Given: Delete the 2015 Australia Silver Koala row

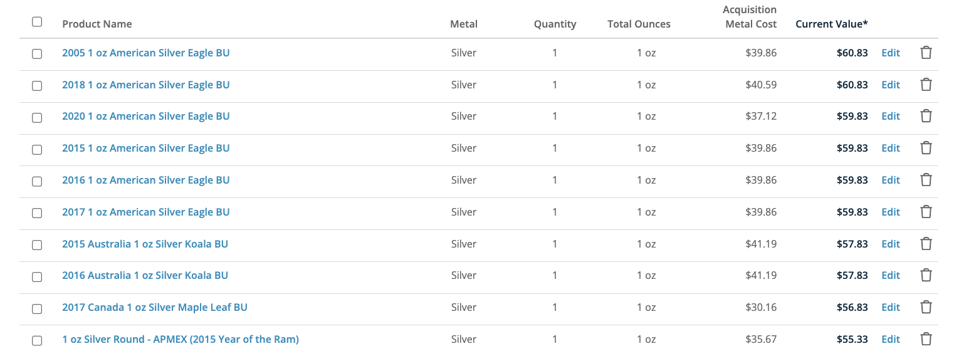Looking at the screenshot, I should coord(926,244).
